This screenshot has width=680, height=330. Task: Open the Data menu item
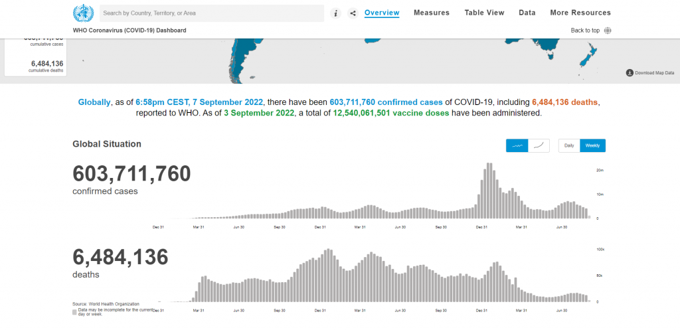click(x=527, y=13)
